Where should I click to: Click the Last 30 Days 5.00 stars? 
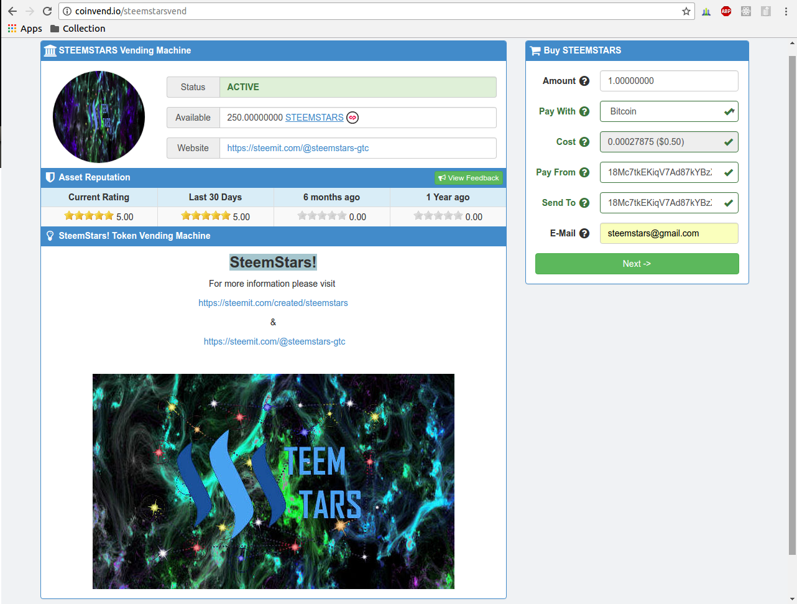click(x=206, y=216)
